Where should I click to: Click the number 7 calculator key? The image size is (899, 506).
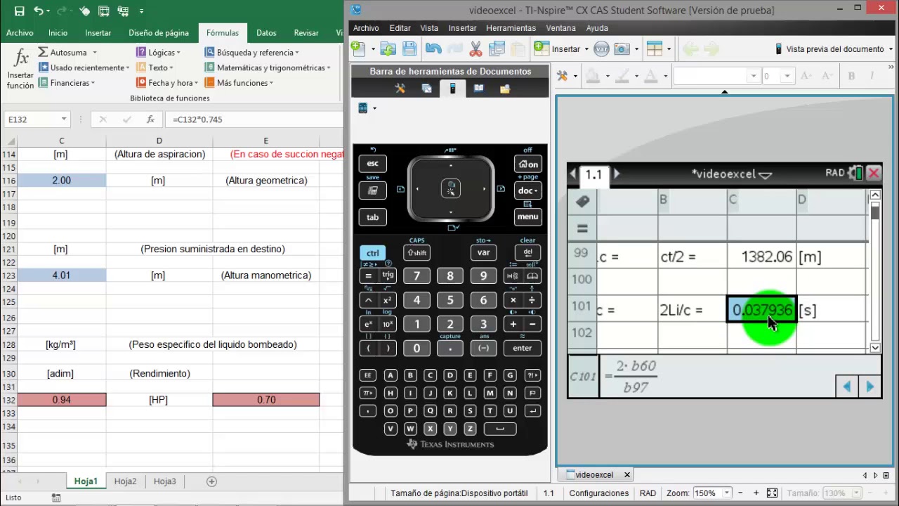(x=416, y=276)
